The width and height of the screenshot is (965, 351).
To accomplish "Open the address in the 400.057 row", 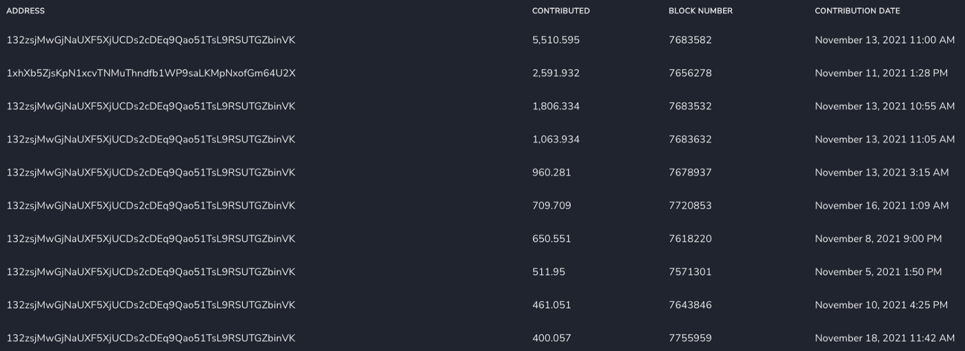I will [x=151, y=338].
